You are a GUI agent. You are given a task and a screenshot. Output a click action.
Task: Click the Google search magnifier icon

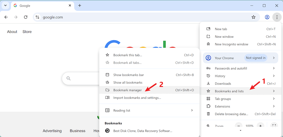click(68, 78)
